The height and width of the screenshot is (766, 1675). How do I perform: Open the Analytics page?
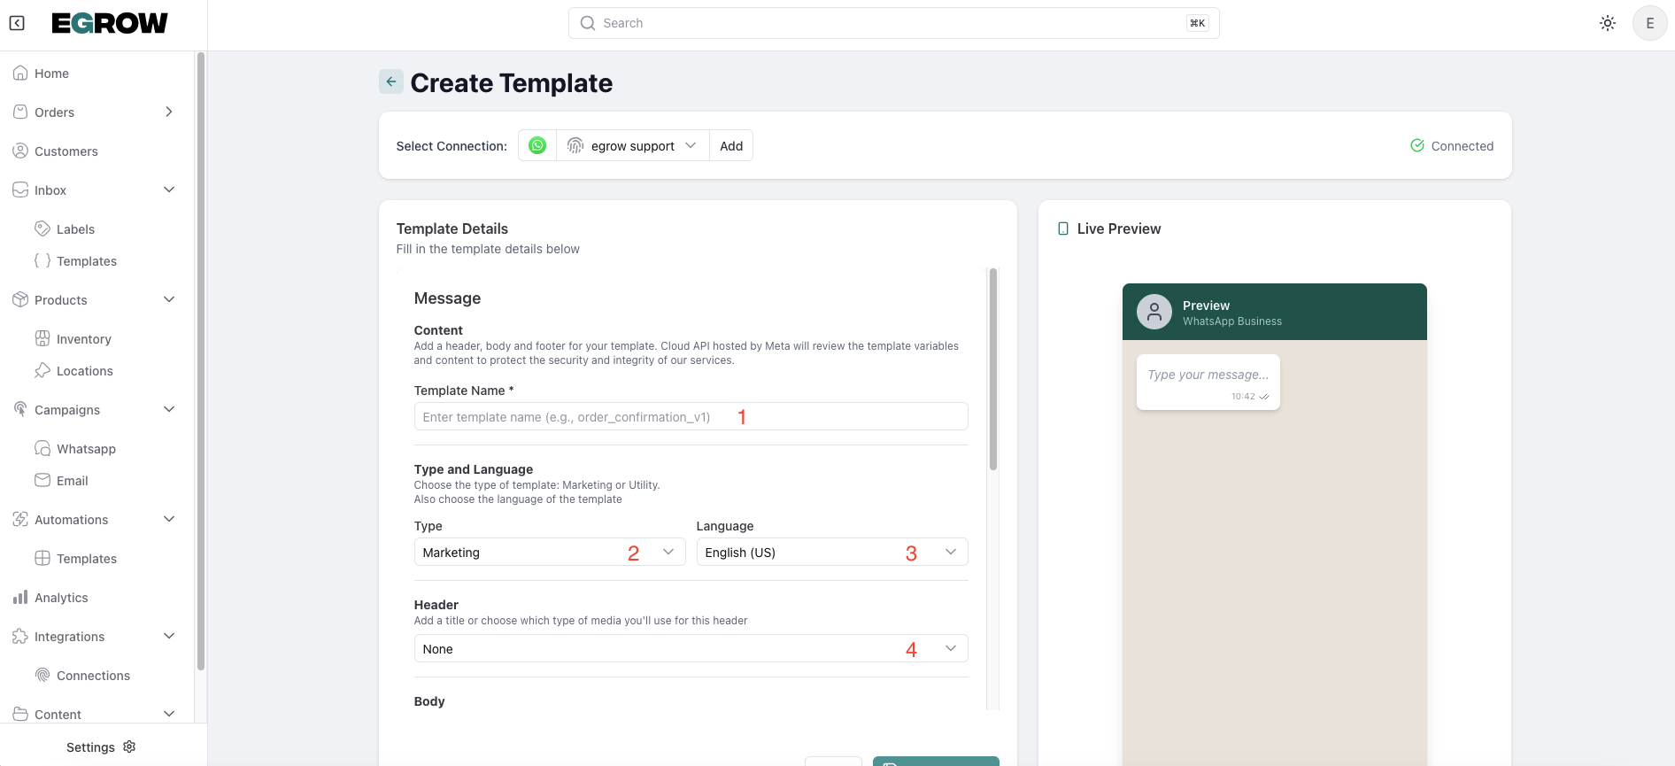click(x=61, y=598)
